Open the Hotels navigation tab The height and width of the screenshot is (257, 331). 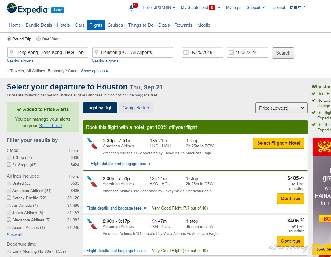tap(63, 25)
